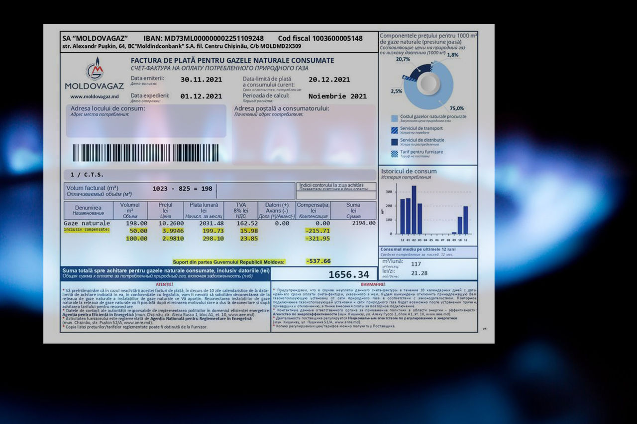Click the highlighted volume 100.00
The image size is (637, 424).
point(136,239)
